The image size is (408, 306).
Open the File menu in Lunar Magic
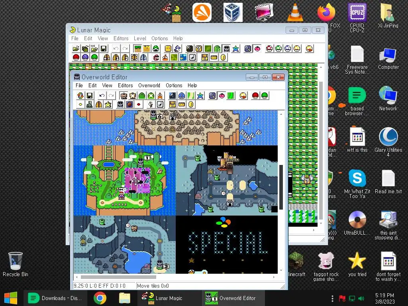(x=75, y=38)
